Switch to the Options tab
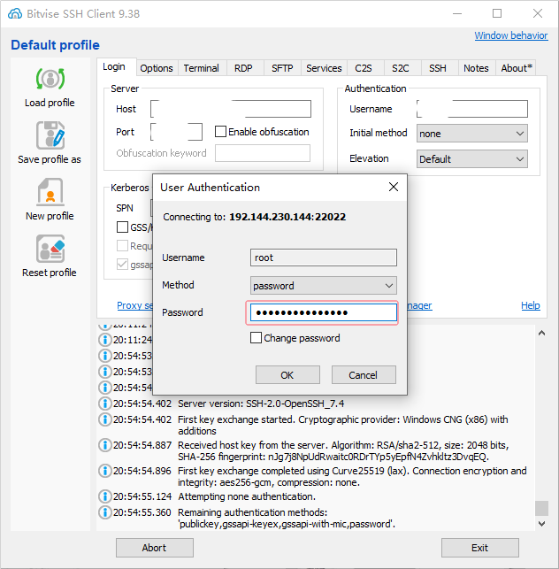The width and height of the screenshot is (559, 569). tap(157, 68)
